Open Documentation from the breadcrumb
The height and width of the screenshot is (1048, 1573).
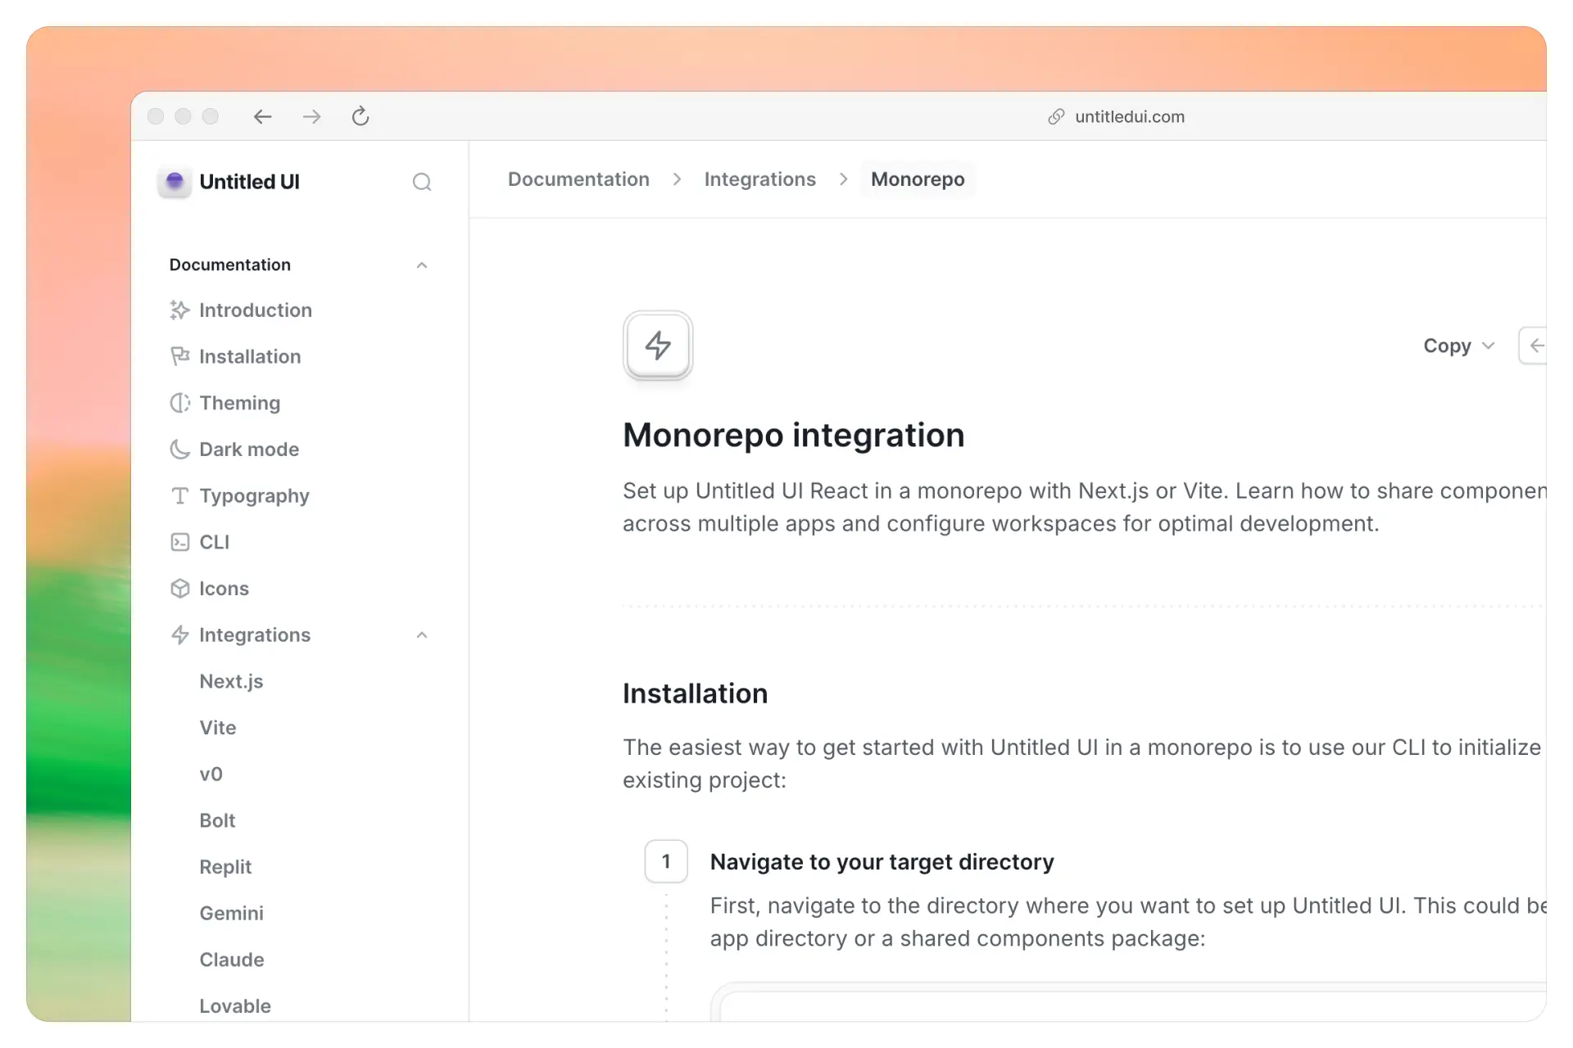pos(578,178)
